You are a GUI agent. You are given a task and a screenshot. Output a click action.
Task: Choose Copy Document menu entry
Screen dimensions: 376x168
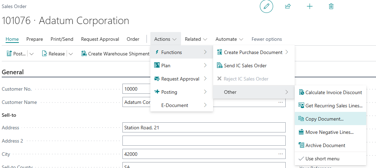(330, 119)
